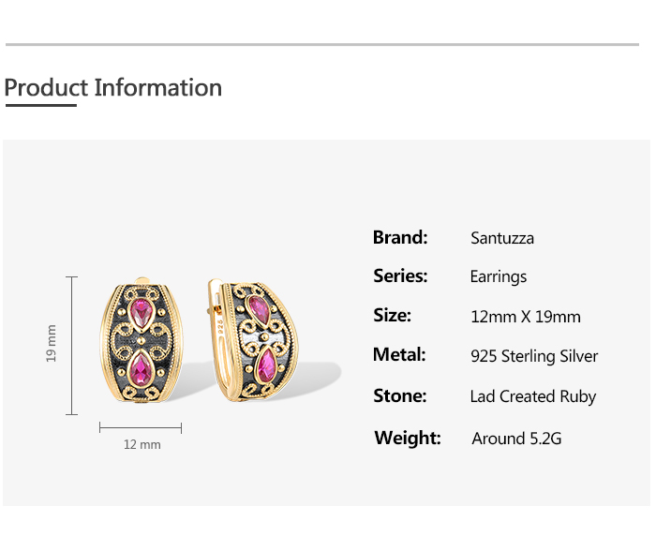Click the Earrings series value
Viewport: 656px width, 551px height.
tap(499, 277)
